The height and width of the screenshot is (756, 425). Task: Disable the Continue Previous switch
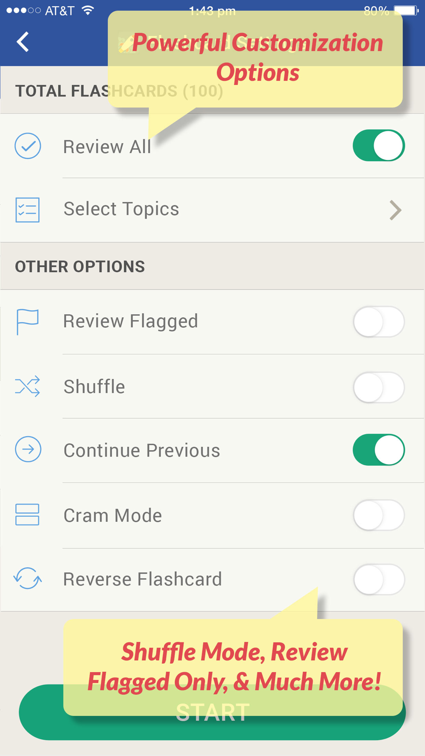pos(379,449)
